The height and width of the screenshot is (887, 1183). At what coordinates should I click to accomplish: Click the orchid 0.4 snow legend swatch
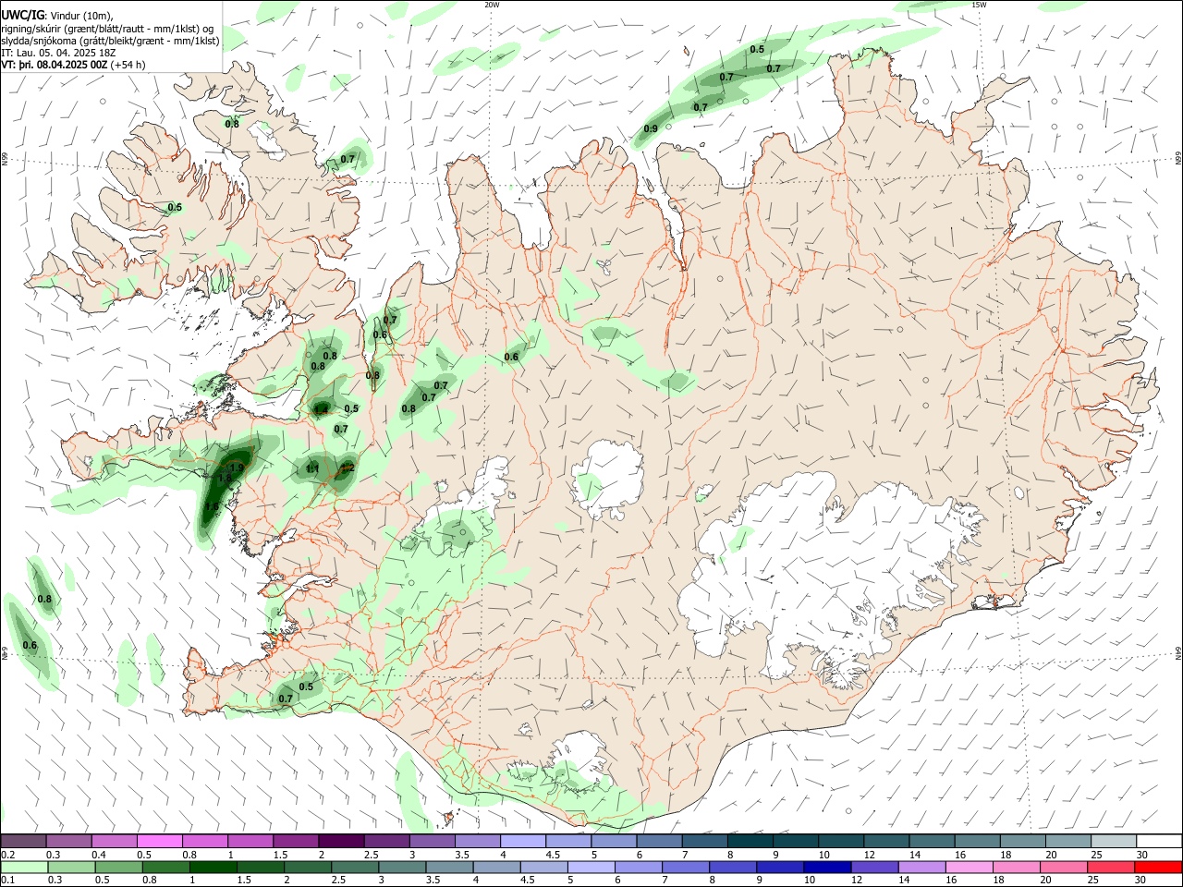point(115,841)
